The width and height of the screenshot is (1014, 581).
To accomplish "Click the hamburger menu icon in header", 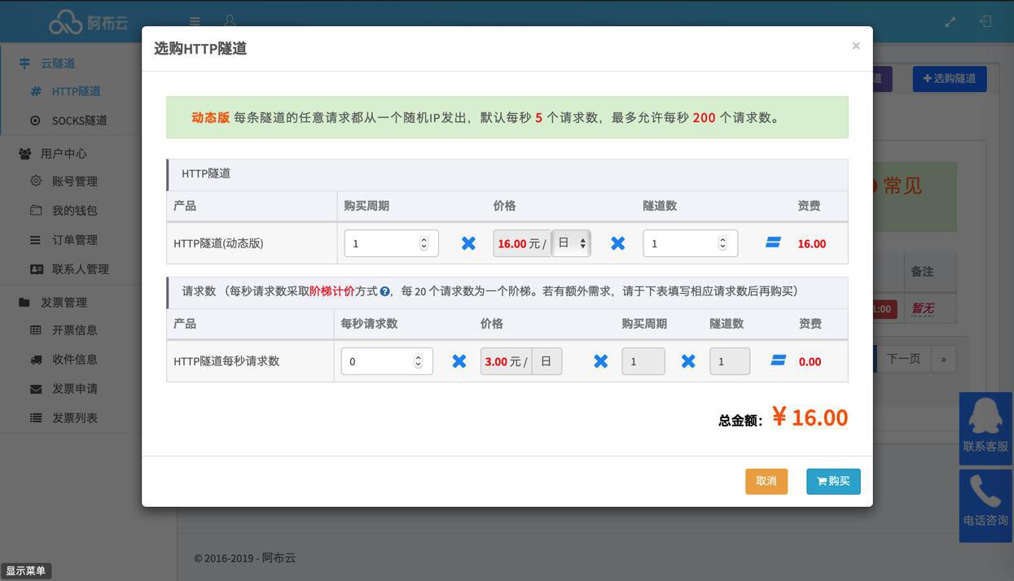I will (195, 21).
